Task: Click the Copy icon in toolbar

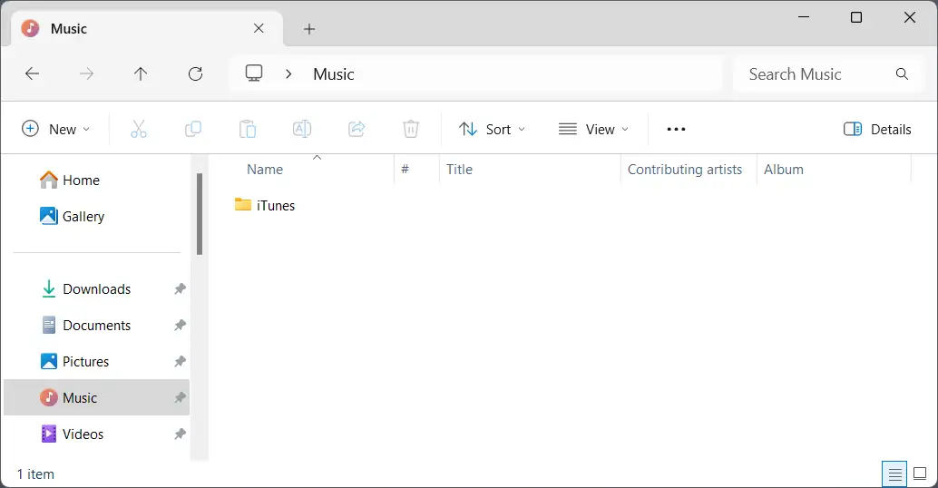Action: (193, 129)
